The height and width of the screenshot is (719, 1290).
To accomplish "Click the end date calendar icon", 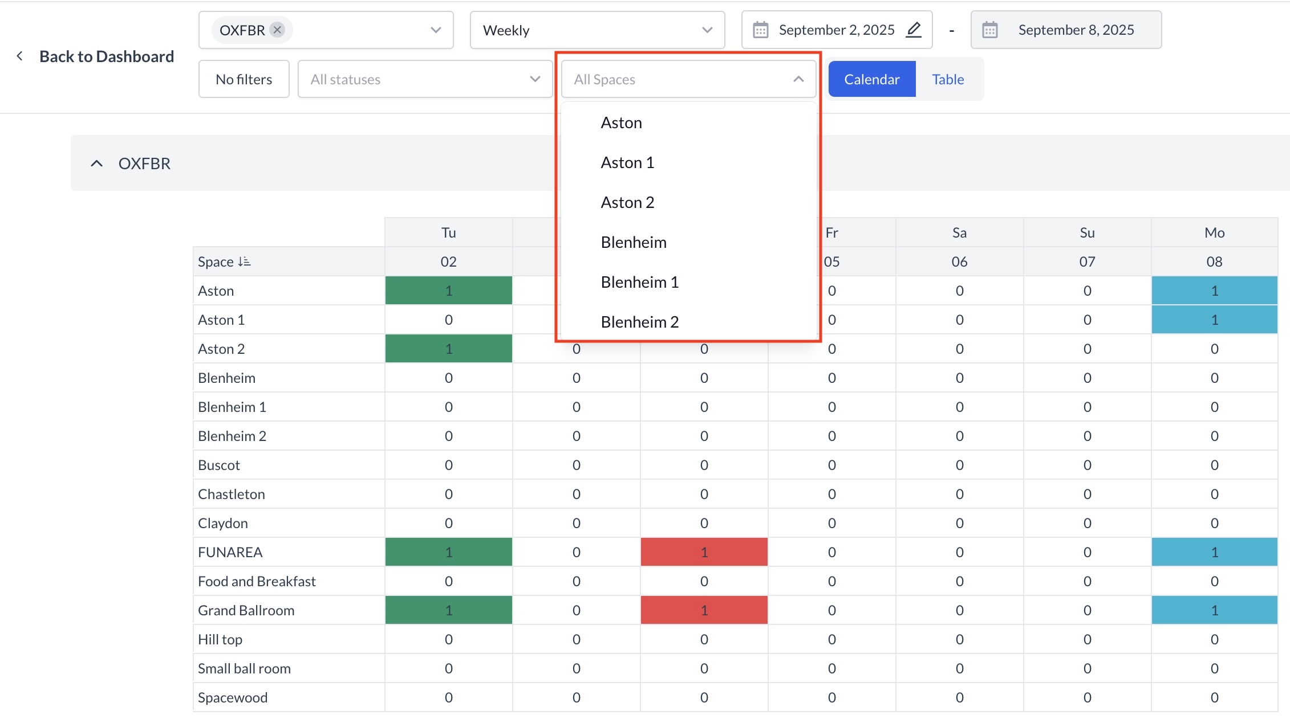I will click(x=990, y=30).
